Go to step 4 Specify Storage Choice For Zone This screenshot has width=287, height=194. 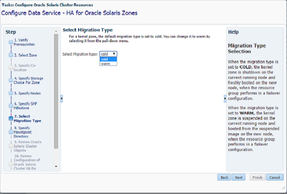[28, 80]
